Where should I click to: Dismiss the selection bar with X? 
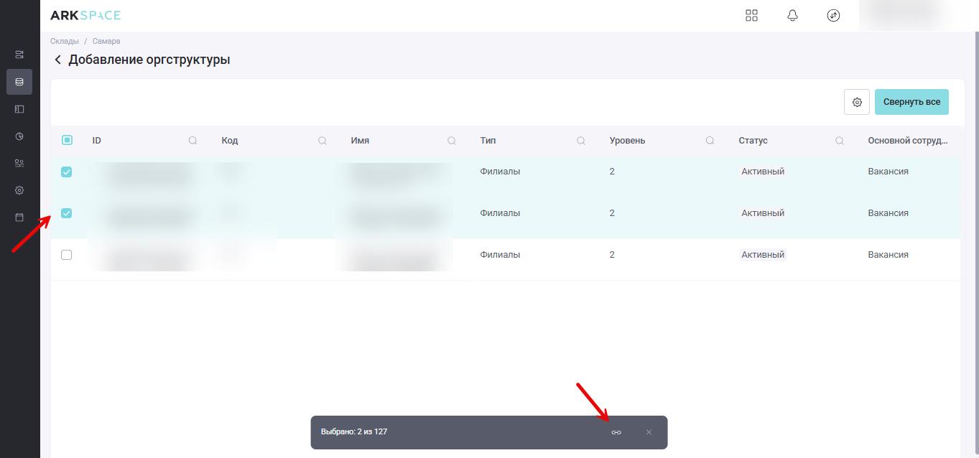pos(649,432)
